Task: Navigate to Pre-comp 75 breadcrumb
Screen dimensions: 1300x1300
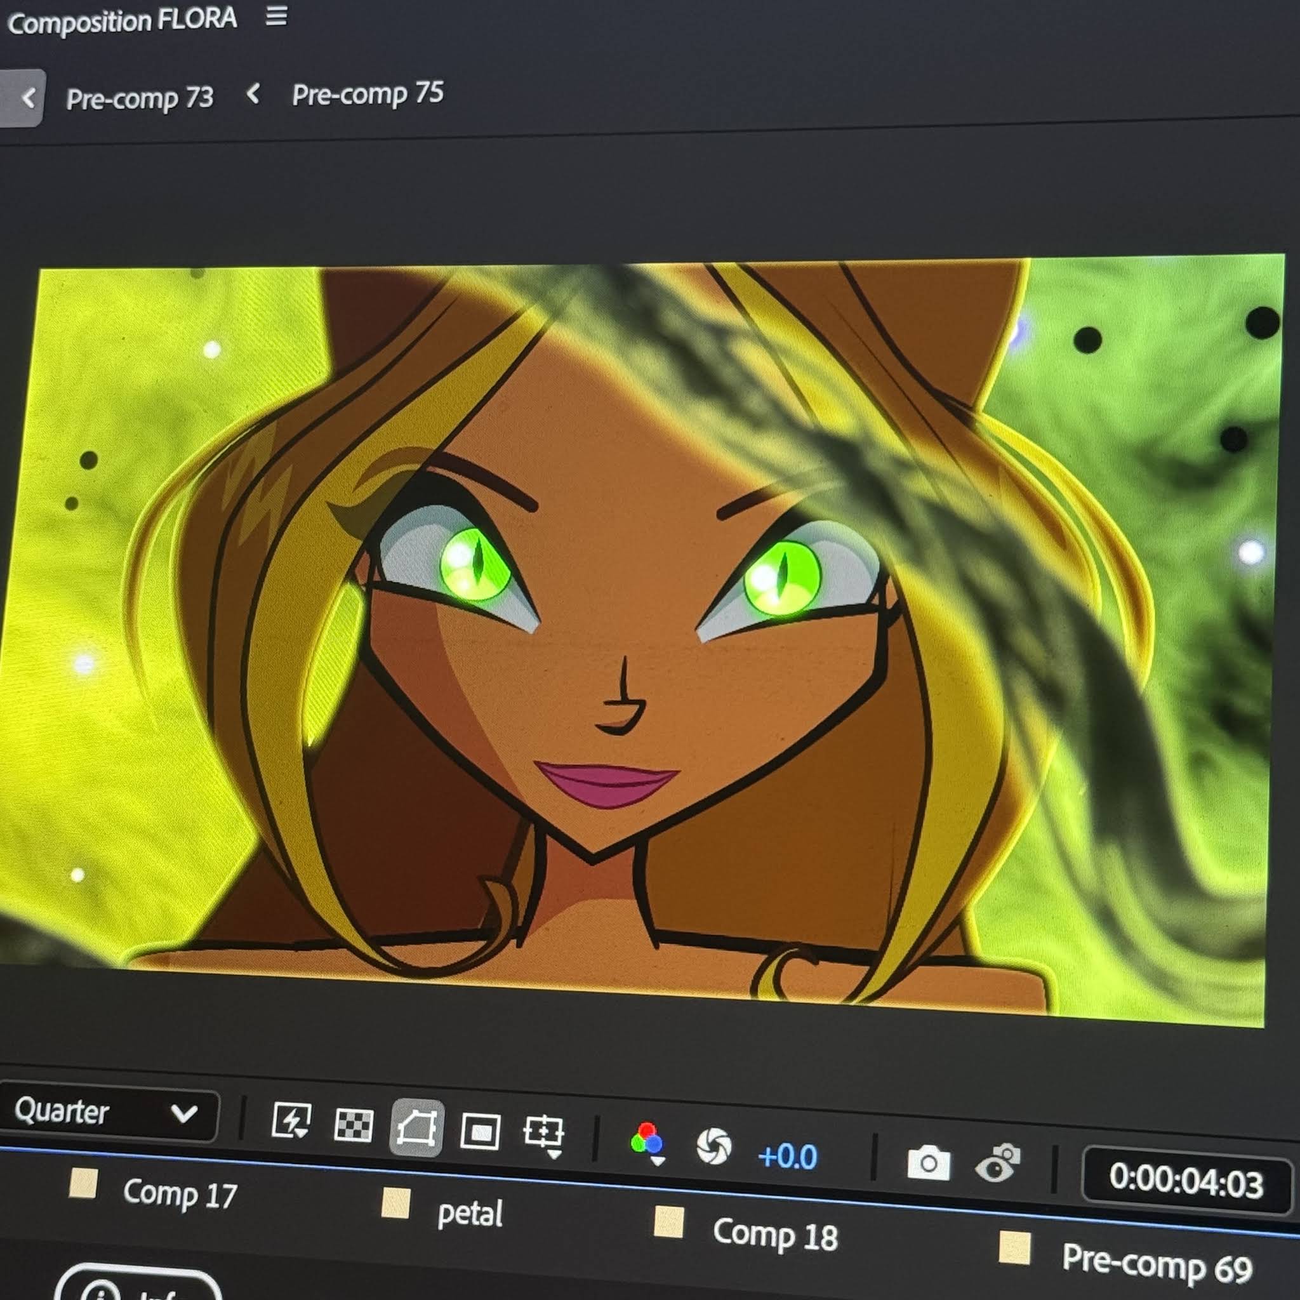Action: (x=368, y=93)
